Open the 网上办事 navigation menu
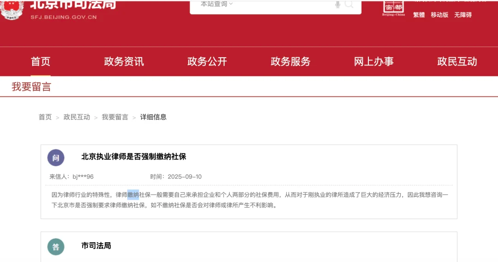The width and height of the screenshot is (498, 262). [x=374, y=62]
